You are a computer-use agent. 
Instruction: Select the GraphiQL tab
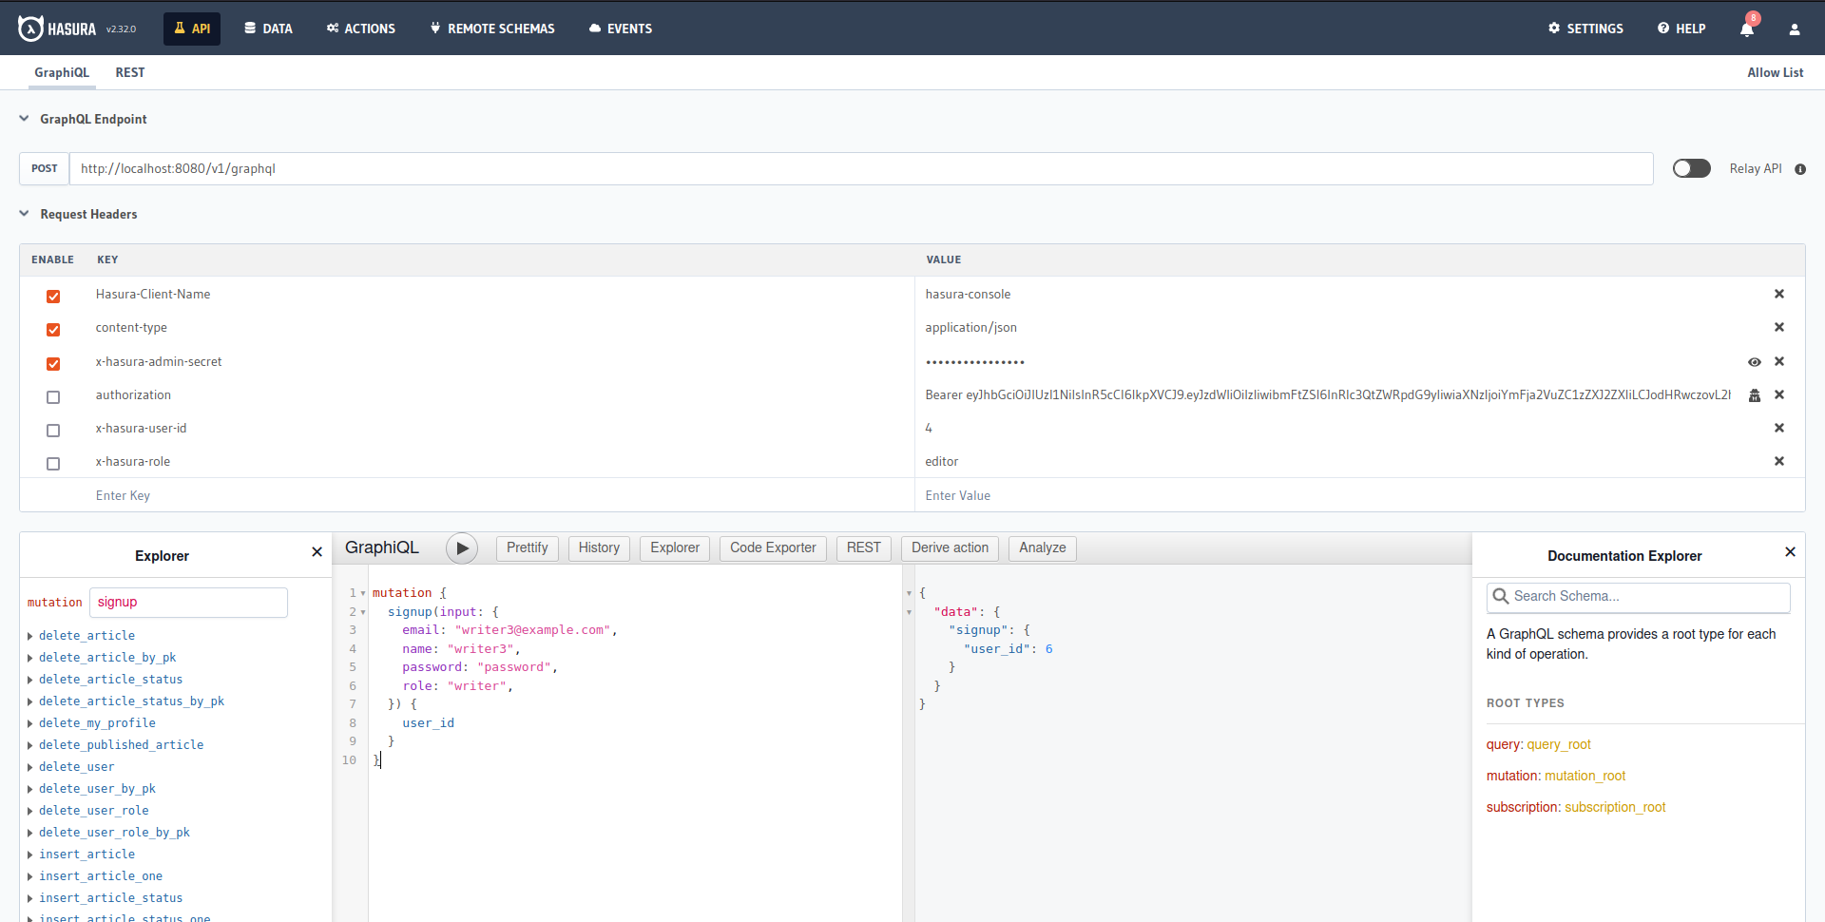(x=62, y=72)
